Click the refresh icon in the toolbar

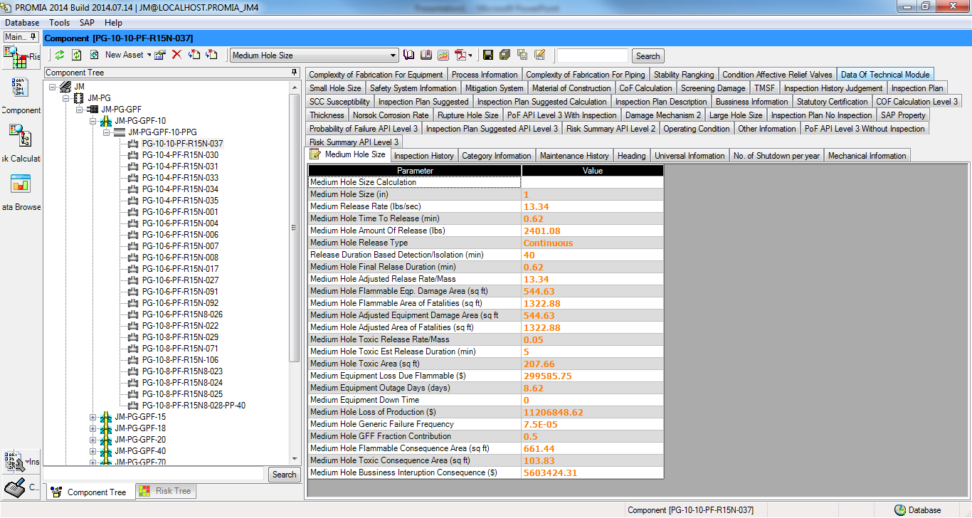pyautogui.click(x=60, y=55)
